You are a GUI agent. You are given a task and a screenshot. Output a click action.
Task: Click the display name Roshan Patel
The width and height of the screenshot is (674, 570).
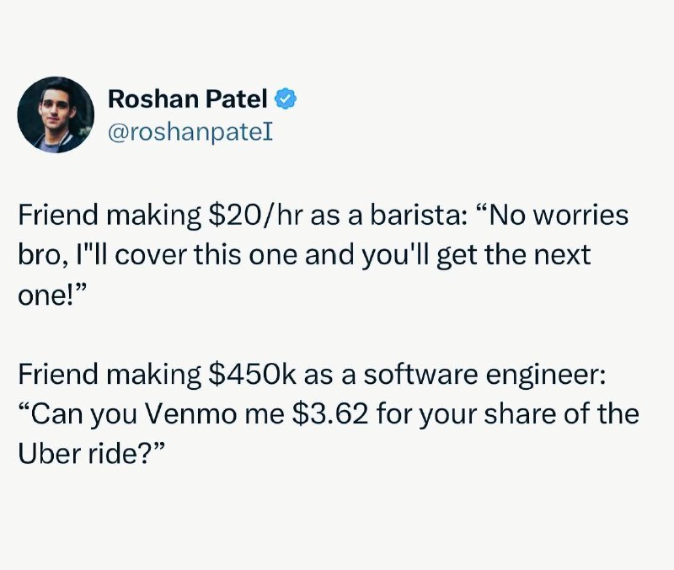coord(187,99)
